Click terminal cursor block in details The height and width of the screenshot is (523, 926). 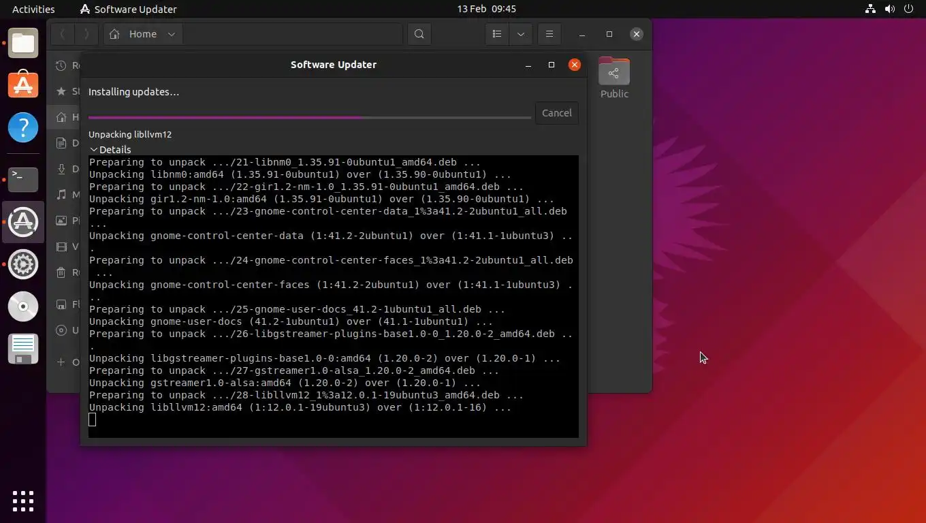[93, 419]
